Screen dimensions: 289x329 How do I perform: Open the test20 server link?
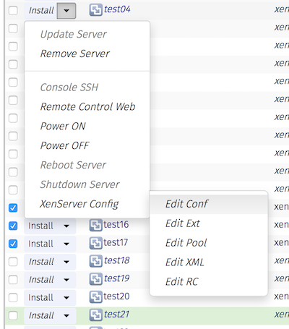click(x=116, y=296)
